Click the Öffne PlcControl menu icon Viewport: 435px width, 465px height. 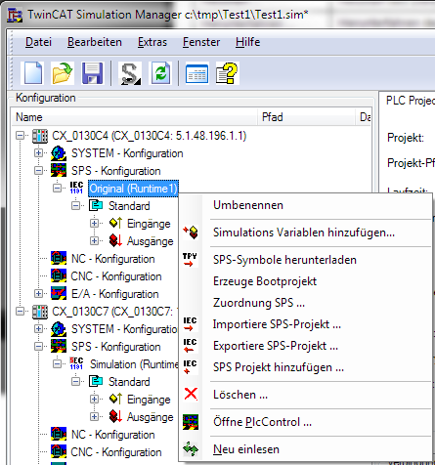click(x=191, y=422)
